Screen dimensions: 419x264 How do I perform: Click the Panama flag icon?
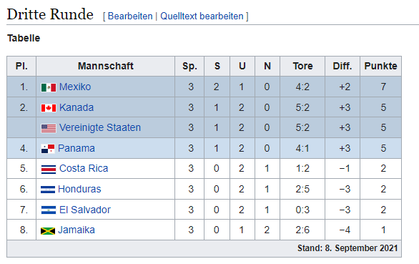(x=48, y=149)
